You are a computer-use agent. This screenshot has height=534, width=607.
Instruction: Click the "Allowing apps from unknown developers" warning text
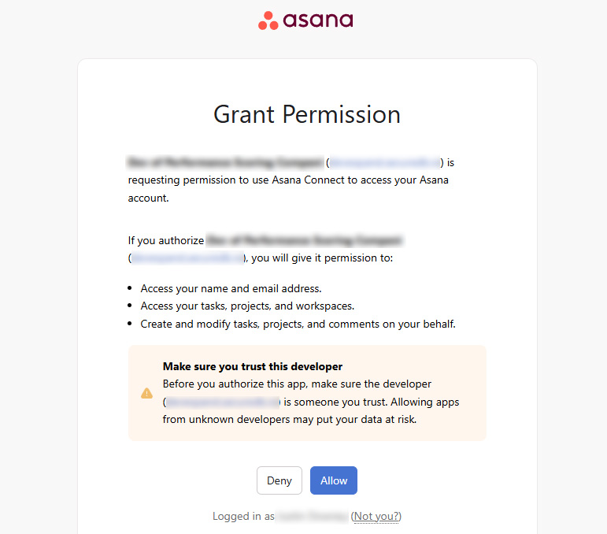click(x=289, y=419)
